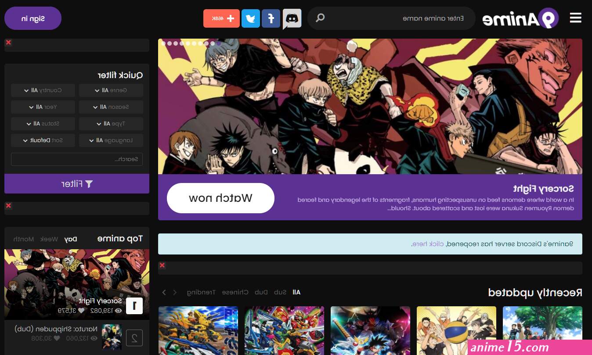The height and width of the screenshot is (355, 592).
Task: Click the rank 2 badge beside Naruto
Action: [x=134, y=338]
